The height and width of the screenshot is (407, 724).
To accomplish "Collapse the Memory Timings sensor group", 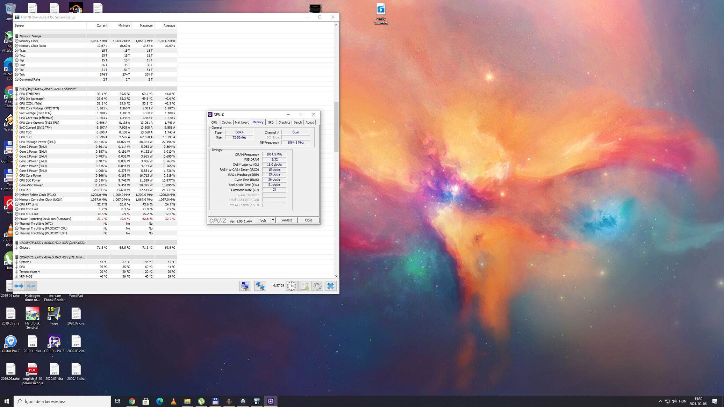I will coord(30,36).
